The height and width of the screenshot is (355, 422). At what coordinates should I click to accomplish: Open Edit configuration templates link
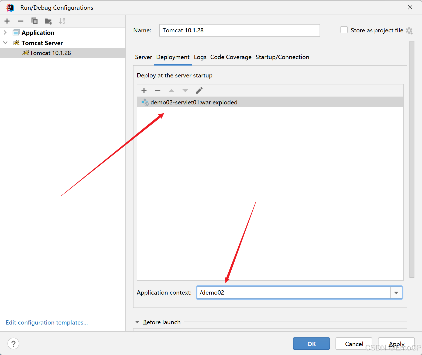tap(47, 322)
